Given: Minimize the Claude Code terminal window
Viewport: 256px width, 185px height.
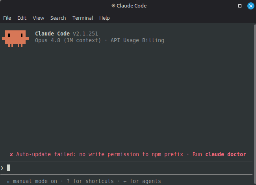Looking at the screenshot, I should click(x=229, y=6).
